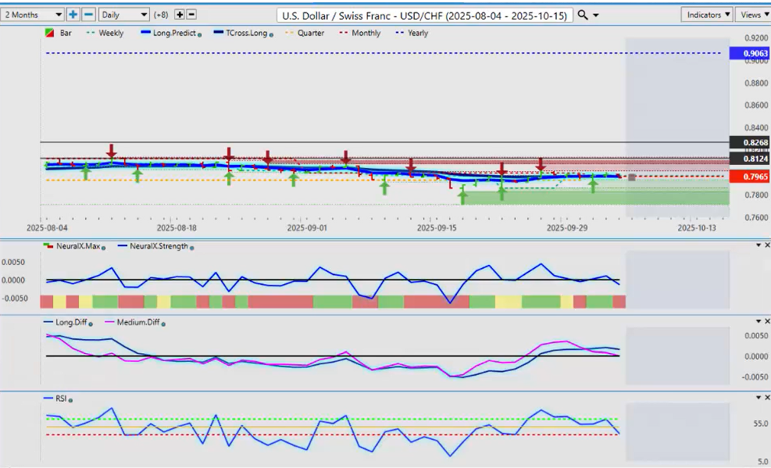Click the blue plus zoom-in button
Image resolution: width=771 pixels, height=468 pixels.
point(73,15)
